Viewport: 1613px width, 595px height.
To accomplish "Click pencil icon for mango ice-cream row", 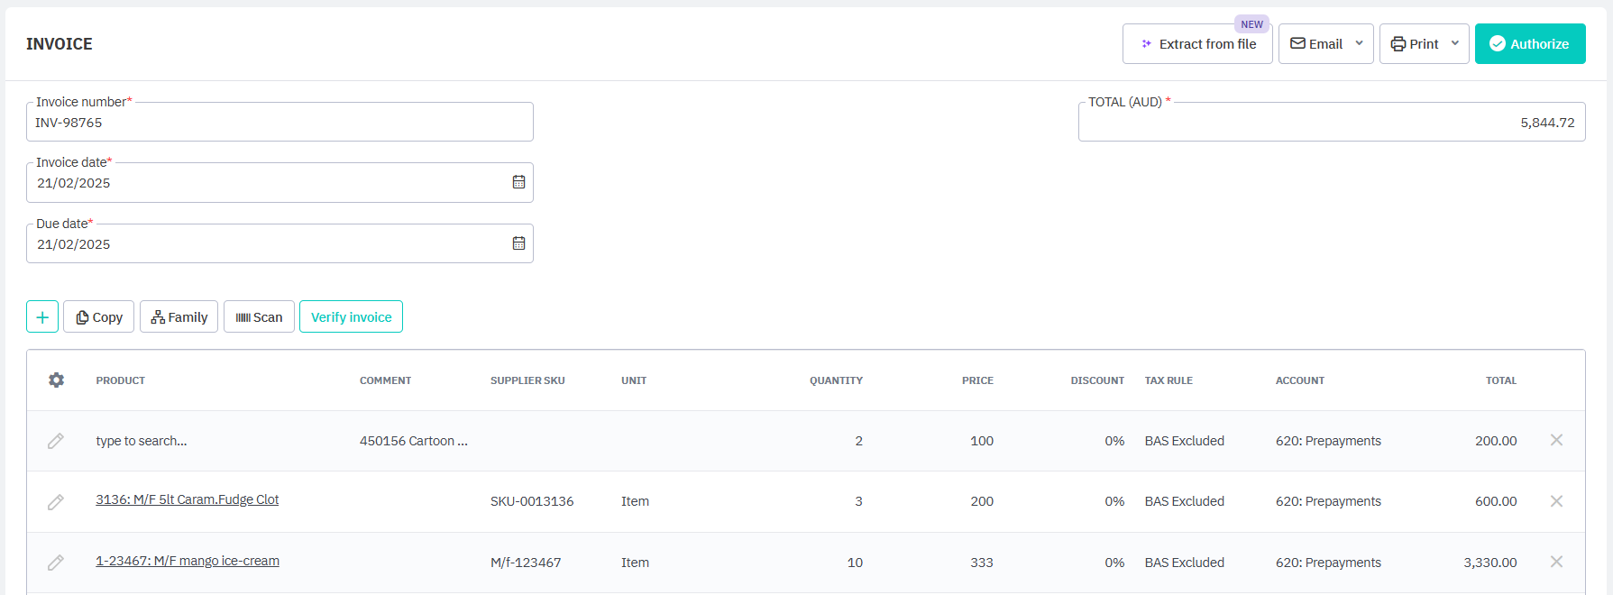I will [x=56, y=563].
